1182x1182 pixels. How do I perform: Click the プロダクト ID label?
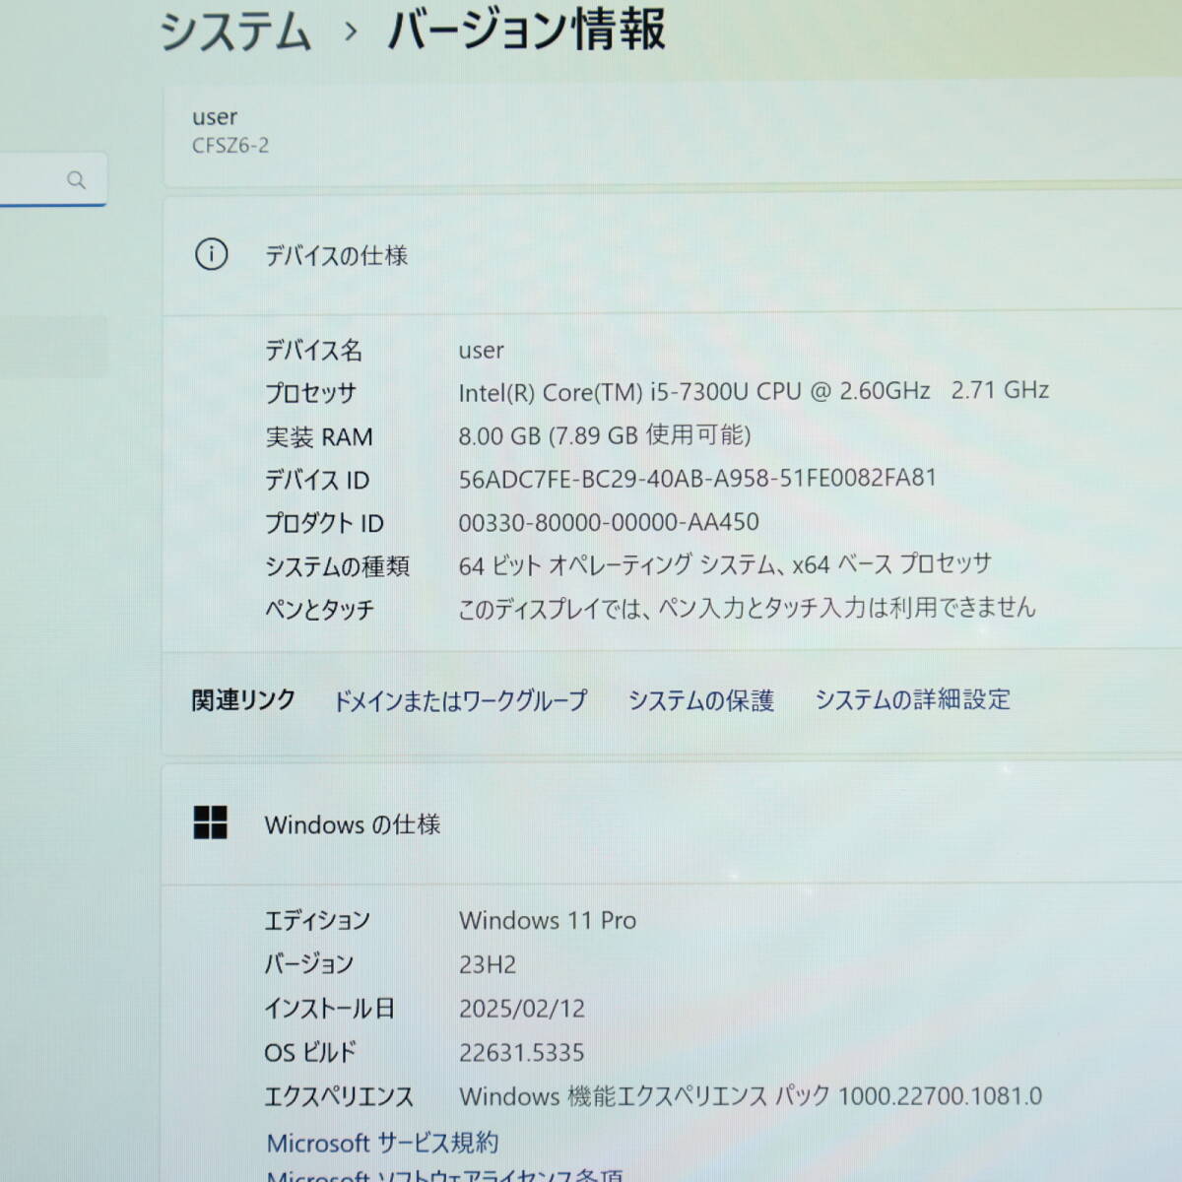coord(324,523)
